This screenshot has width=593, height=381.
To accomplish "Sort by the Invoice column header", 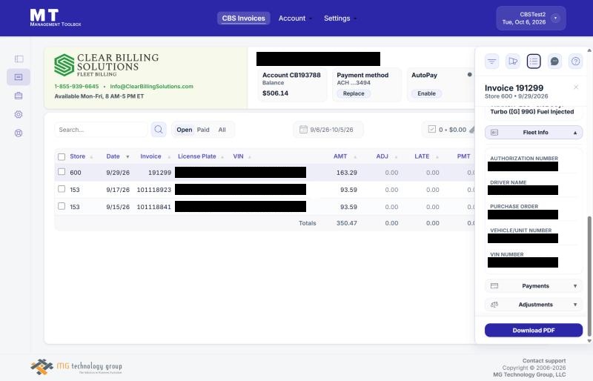I will pyautogui.click(x=150, y=156).
